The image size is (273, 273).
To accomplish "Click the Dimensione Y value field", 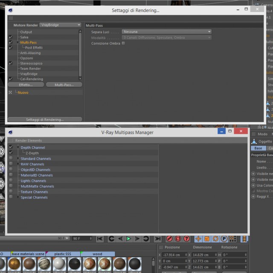I will point(204,261).
